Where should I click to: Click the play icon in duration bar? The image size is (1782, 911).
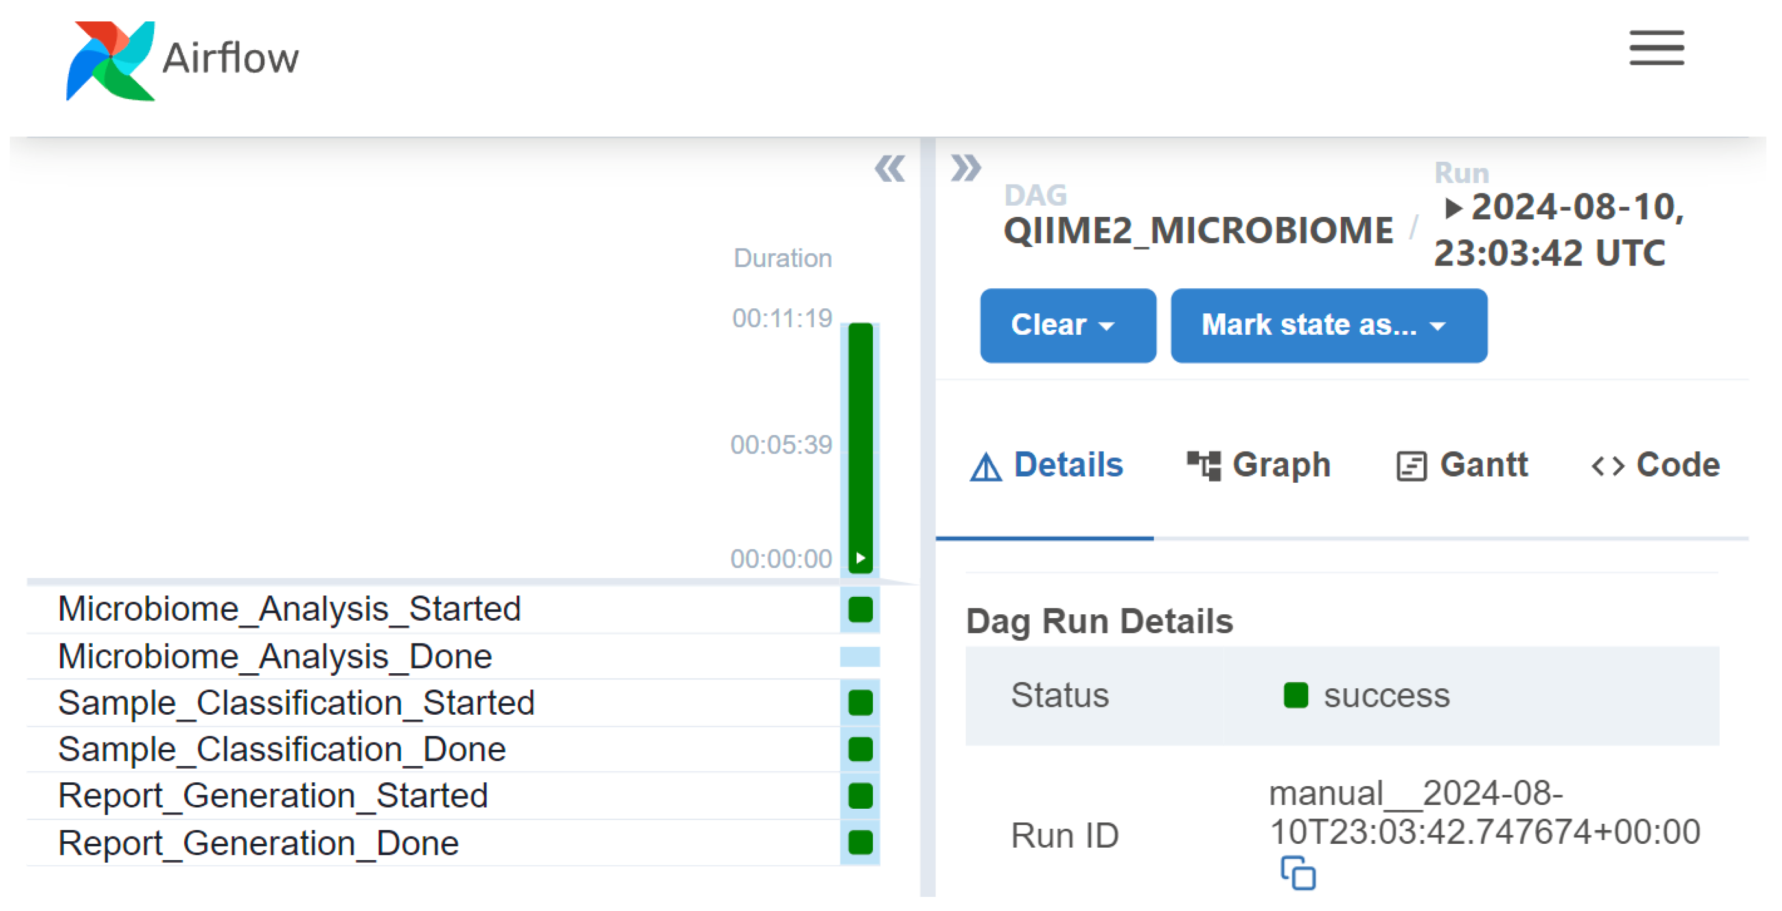(x=860, y=558)
